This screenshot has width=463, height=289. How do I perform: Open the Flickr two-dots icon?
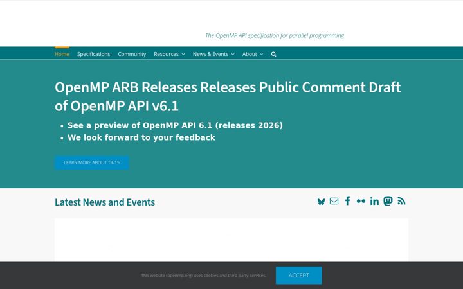[361, 201]
